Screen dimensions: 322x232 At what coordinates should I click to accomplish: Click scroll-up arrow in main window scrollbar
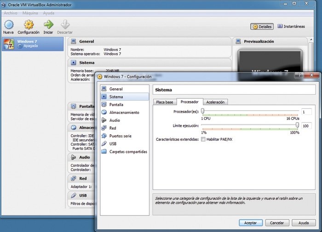coord(311,40)
